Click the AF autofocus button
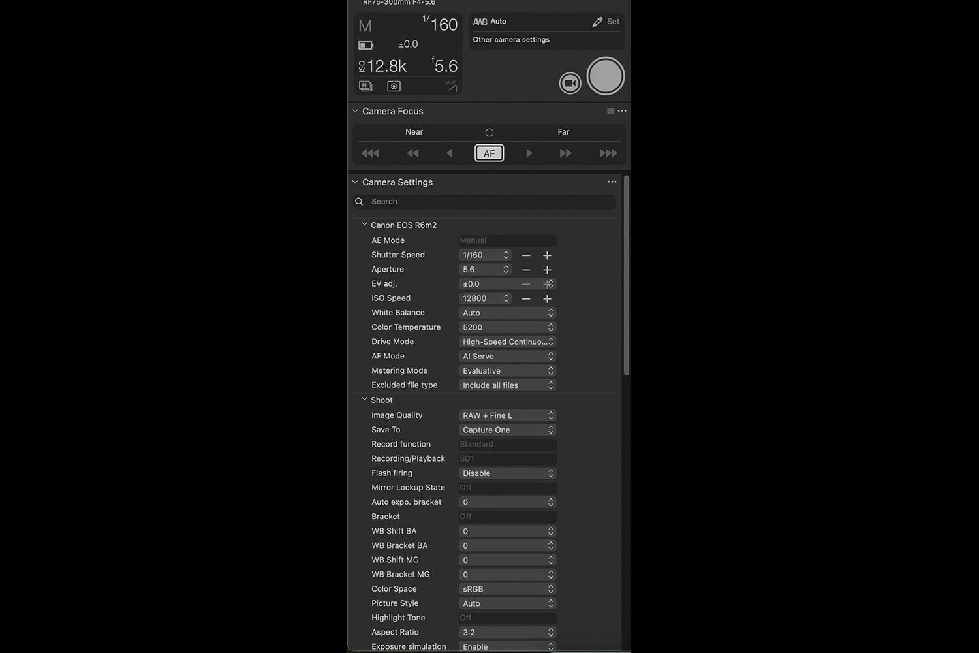This screenshot has height=653, width=979. click(x=489, y=153)
